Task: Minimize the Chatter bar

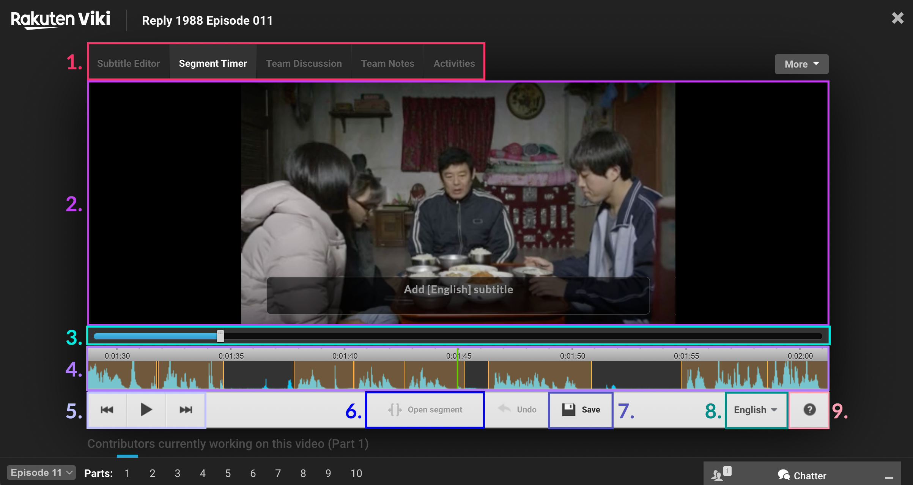Action: click(x=889, y=478)
